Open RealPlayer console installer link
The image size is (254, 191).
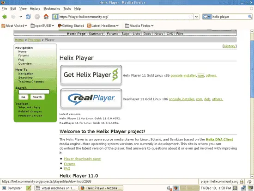(x=181, y=99)
